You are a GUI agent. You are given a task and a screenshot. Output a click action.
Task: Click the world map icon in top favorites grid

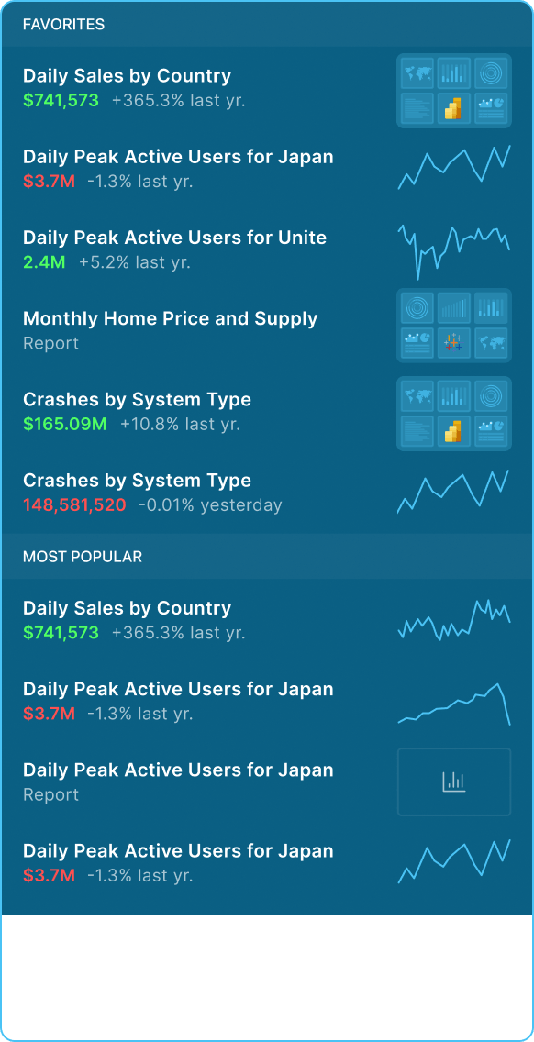(417, 73)
